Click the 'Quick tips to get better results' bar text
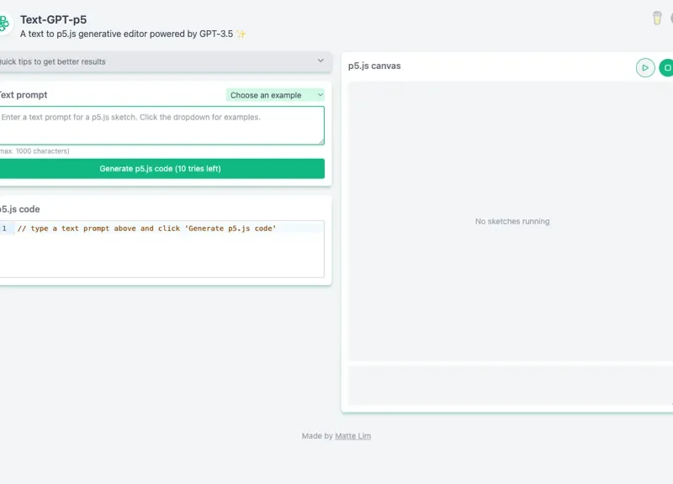The height and width of the screenshot is (484, 673). tap(52, 61)
